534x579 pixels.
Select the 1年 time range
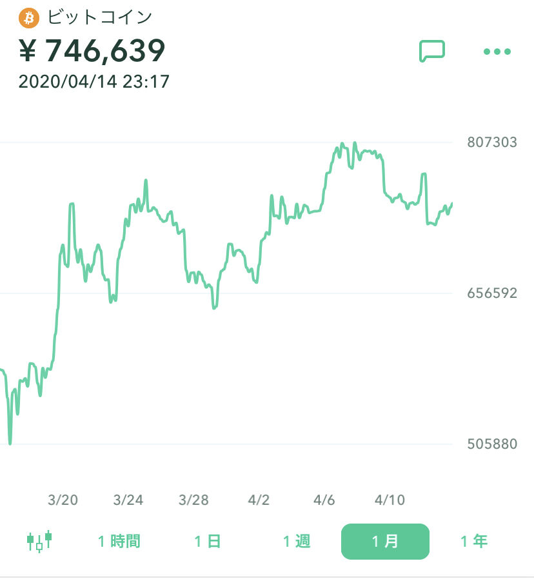coord(474,542)
